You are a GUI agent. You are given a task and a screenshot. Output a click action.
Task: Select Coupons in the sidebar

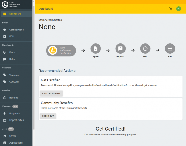click(14, 82)
